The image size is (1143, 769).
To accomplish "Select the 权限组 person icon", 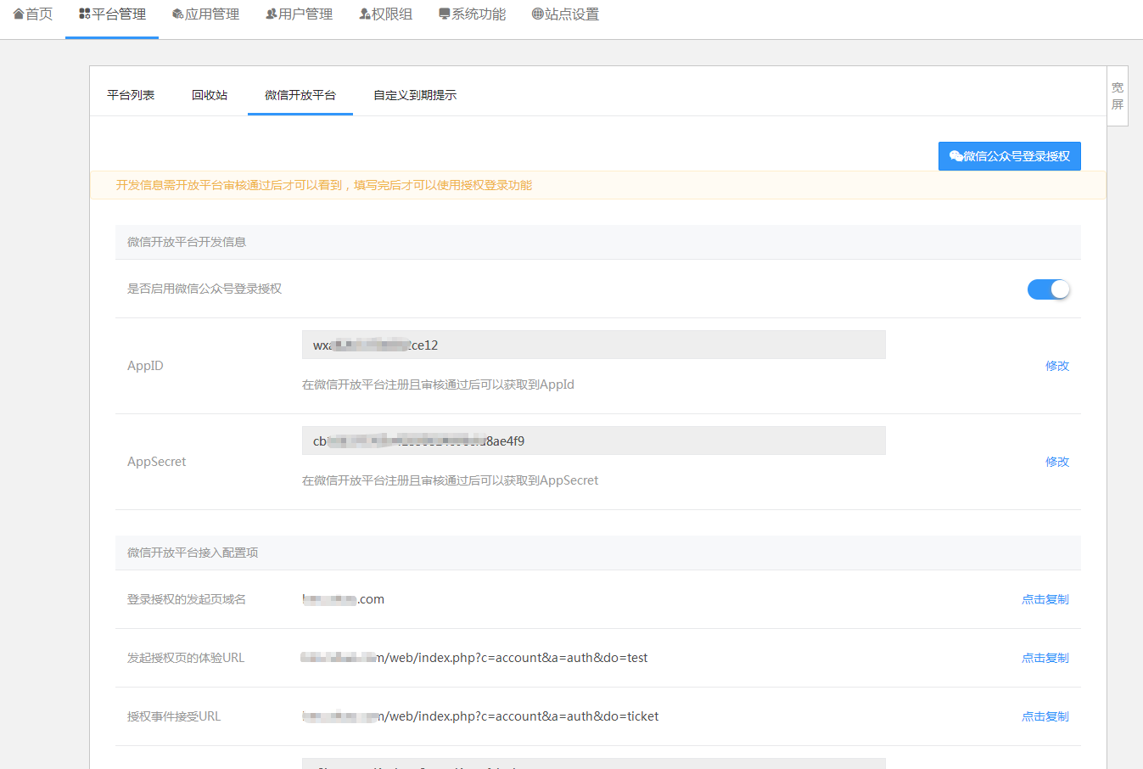I will pyautogui.click(x=363, y=13).
